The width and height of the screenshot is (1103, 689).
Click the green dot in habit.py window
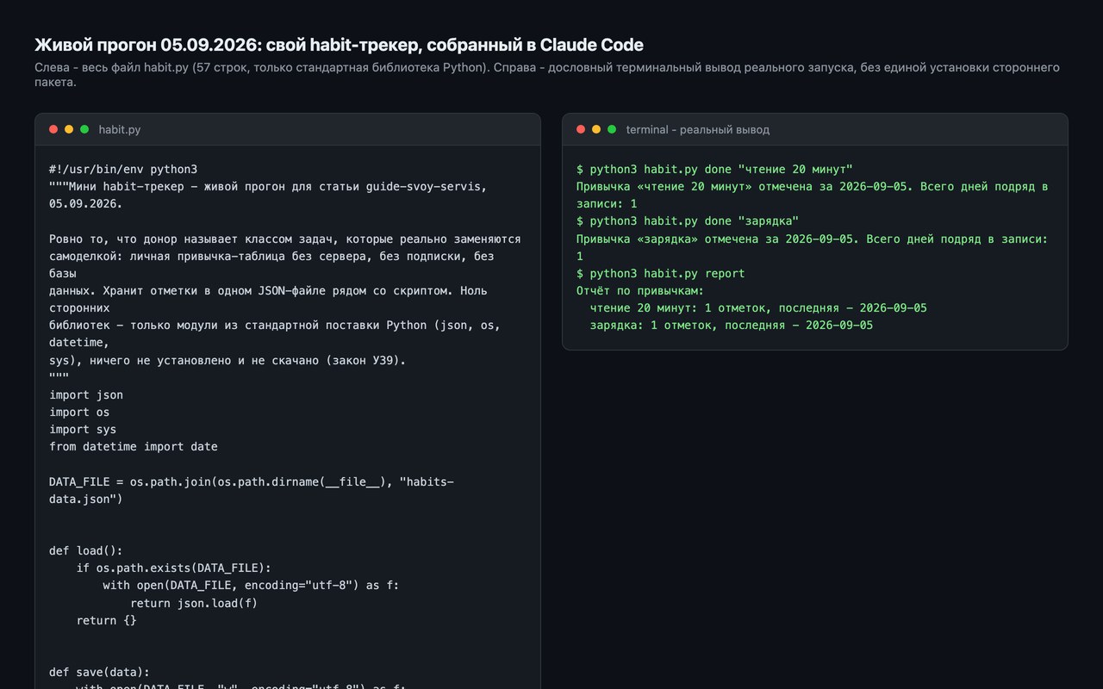coord(84,129)
